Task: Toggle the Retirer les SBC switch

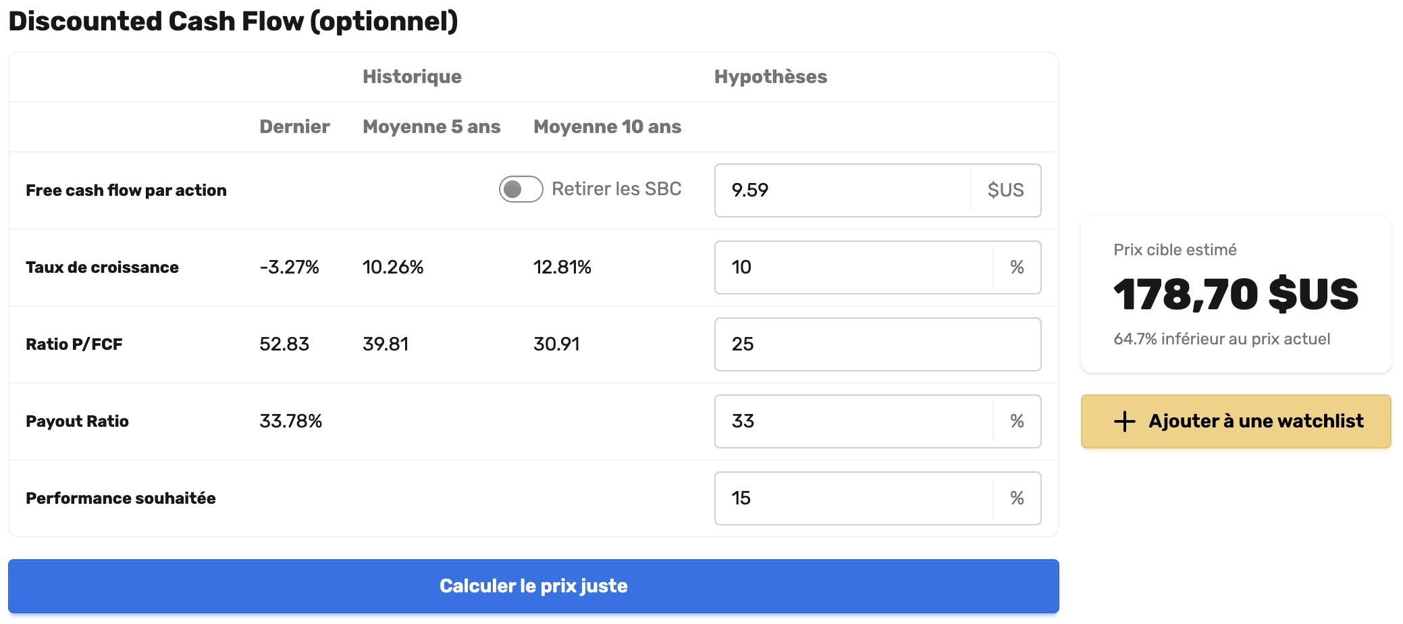Action: coord(521,189)
